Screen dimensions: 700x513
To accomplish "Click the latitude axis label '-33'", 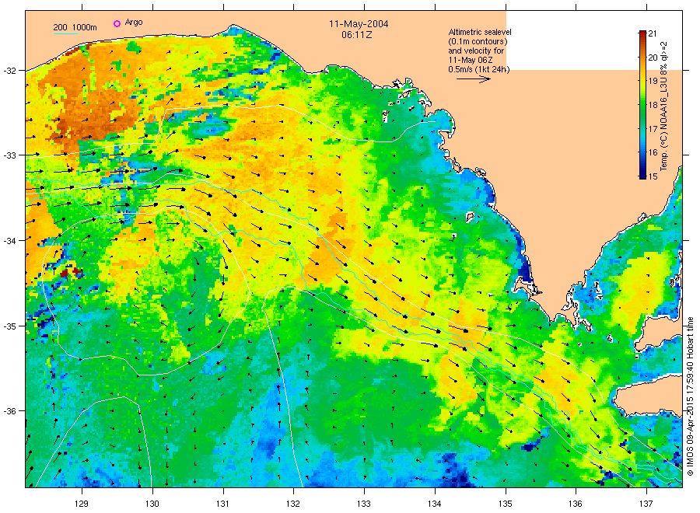I will click(9, 155).
